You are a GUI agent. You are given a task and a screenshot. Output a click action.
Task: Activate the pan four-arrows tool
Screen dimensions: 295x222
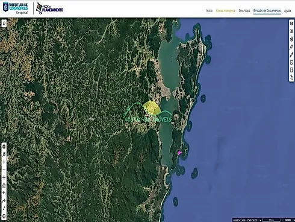[4, 177]
